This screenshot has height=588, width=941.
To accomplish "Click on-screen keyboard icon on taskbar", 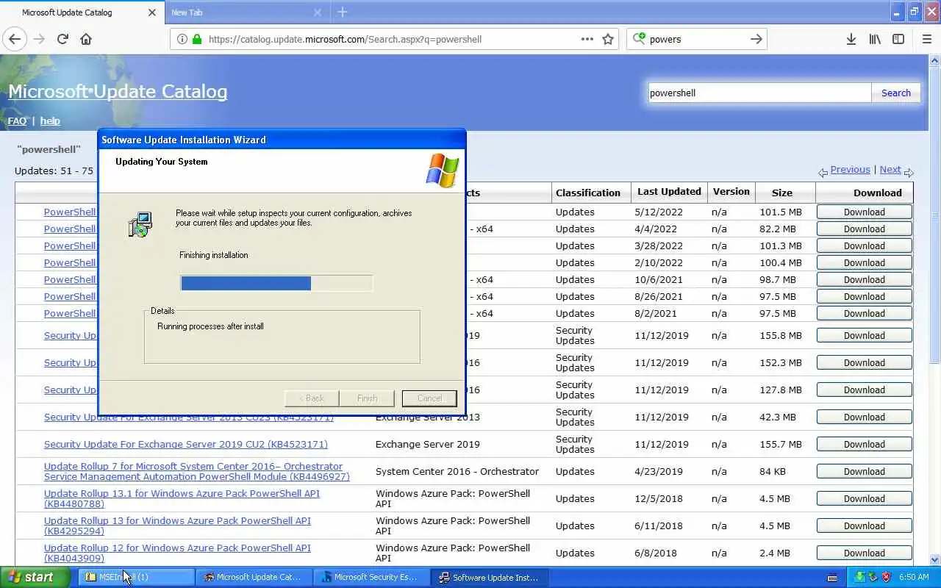I will point(832,578).
